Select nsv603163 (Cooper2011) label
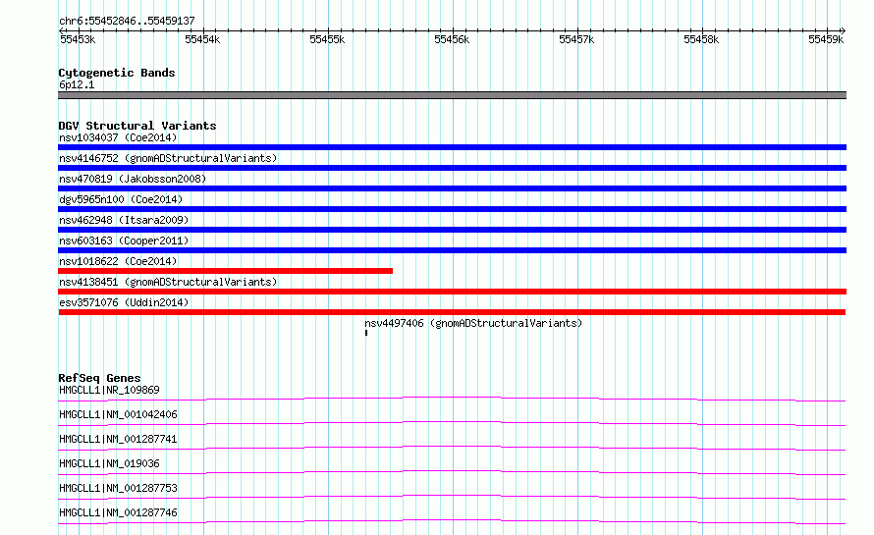The image size is (874, 535). coord(124,241)
